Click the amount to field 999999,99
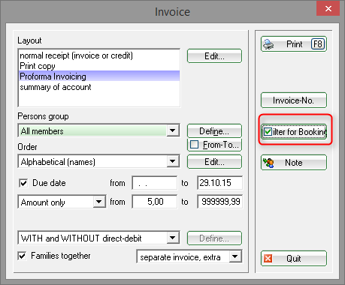 (x=219, y=202)
